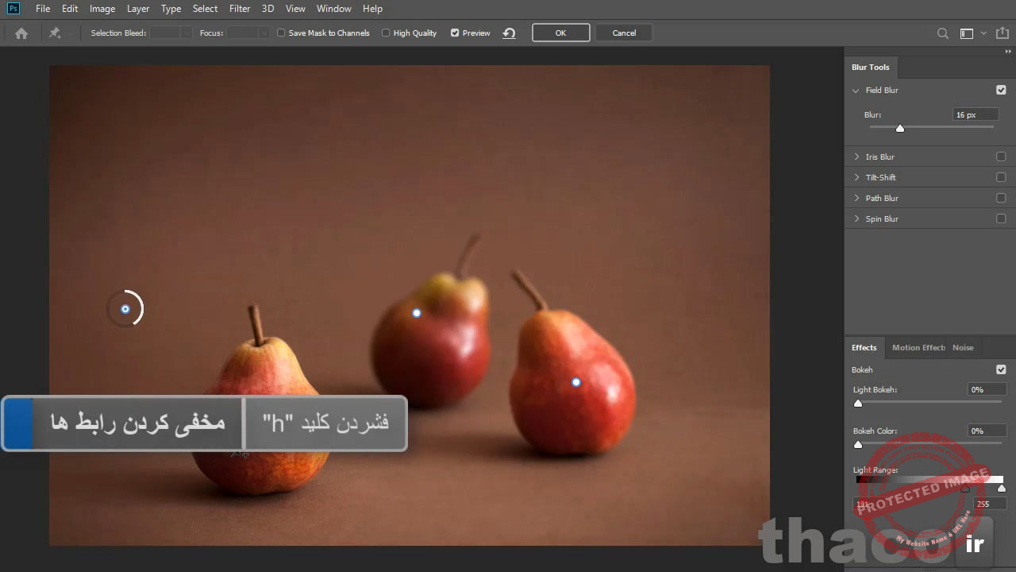Screen dimensions: 1016x572
Task: Open the Help menu
Action: [372, 9]
